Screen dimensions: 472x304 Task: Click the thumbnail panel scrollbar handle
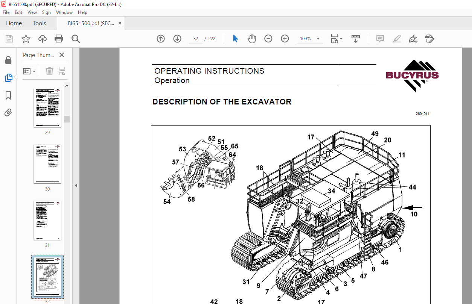click(x=67, y=119)
